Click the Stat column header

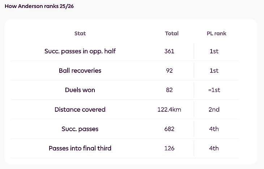click(x=80, y=34)
